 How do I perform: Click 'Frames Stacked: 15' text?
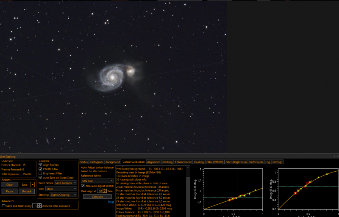(14, 165)
